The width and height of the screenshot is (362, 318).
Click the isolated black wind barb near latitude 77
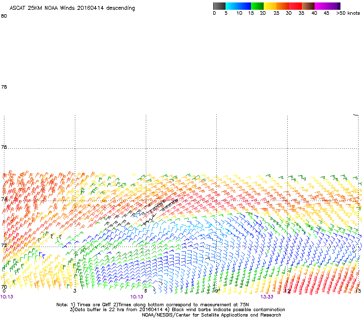click(x=356, y=115)
